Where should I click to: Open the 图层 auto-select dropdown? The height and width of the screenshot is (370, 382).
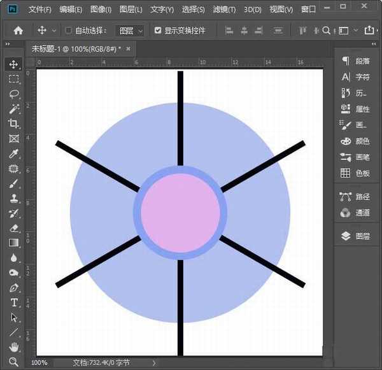click(x=131, y=30)
